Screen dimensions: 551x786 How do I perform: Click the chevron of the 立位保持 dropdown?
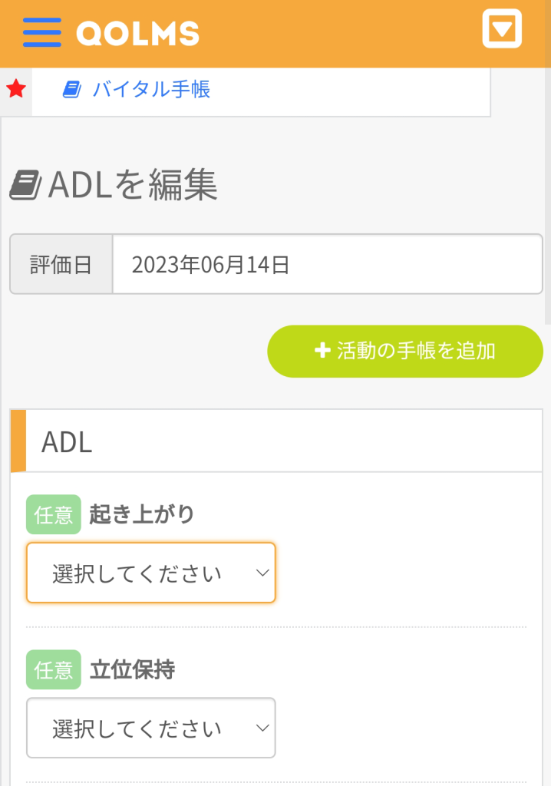click(262, 728)
